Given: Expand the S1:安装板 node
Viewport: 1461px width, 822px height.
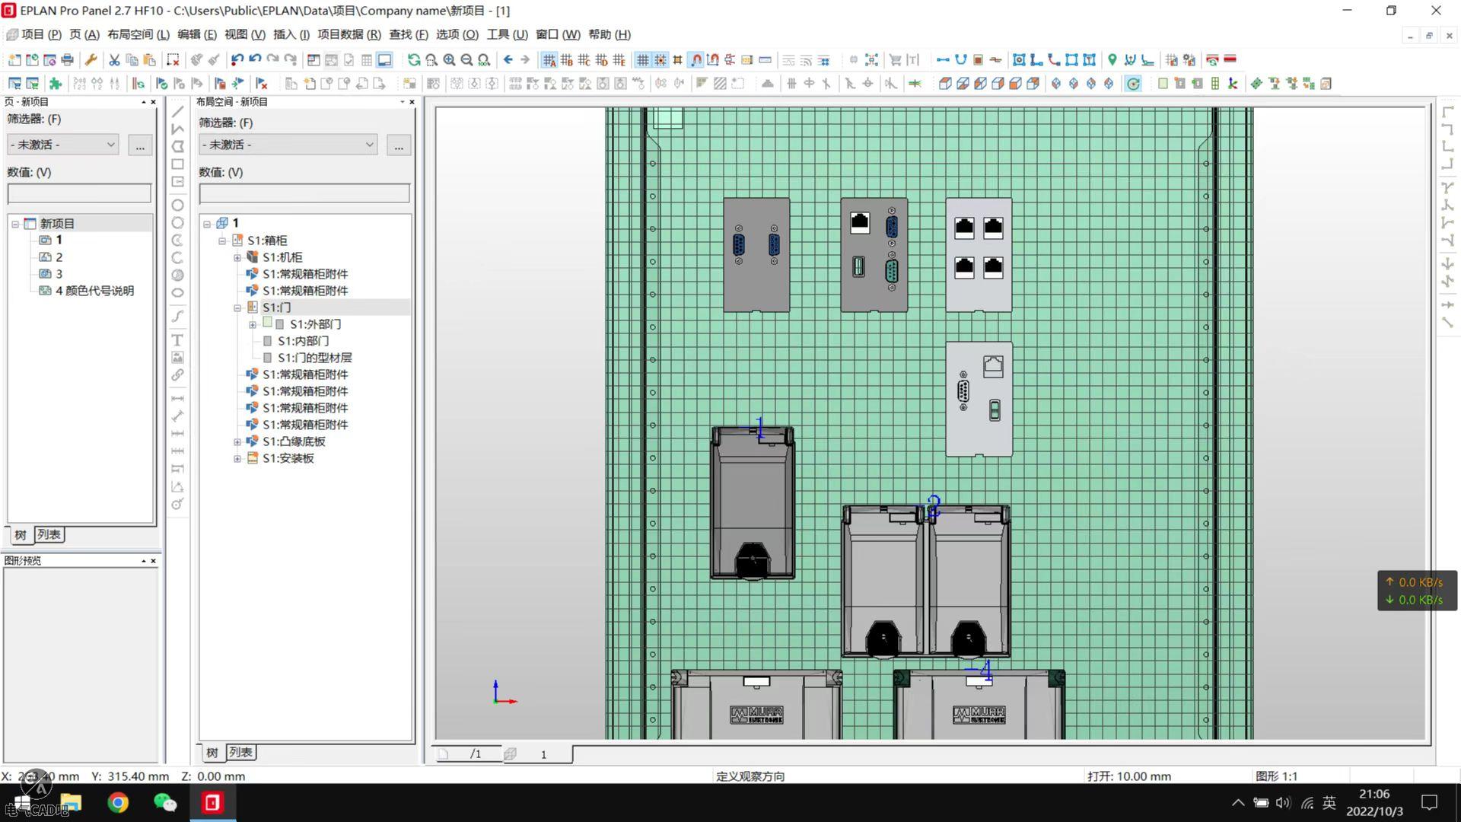Looking at the screenshot, I should 237,458.
